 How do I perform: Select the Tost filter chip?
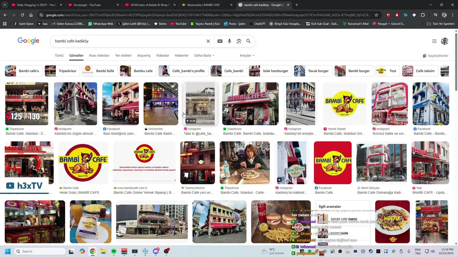[388, 71]
